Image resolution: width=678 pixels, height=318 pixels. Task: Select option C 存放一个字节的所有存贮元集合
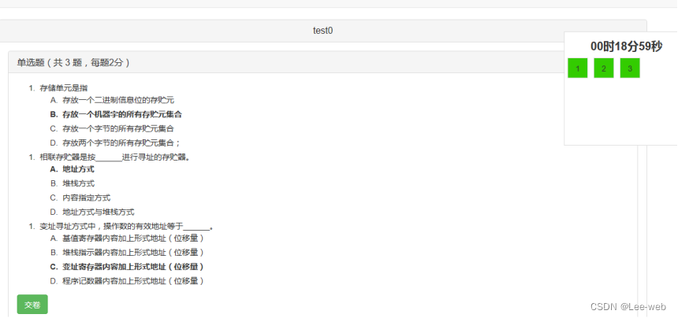tap(112, 128)
